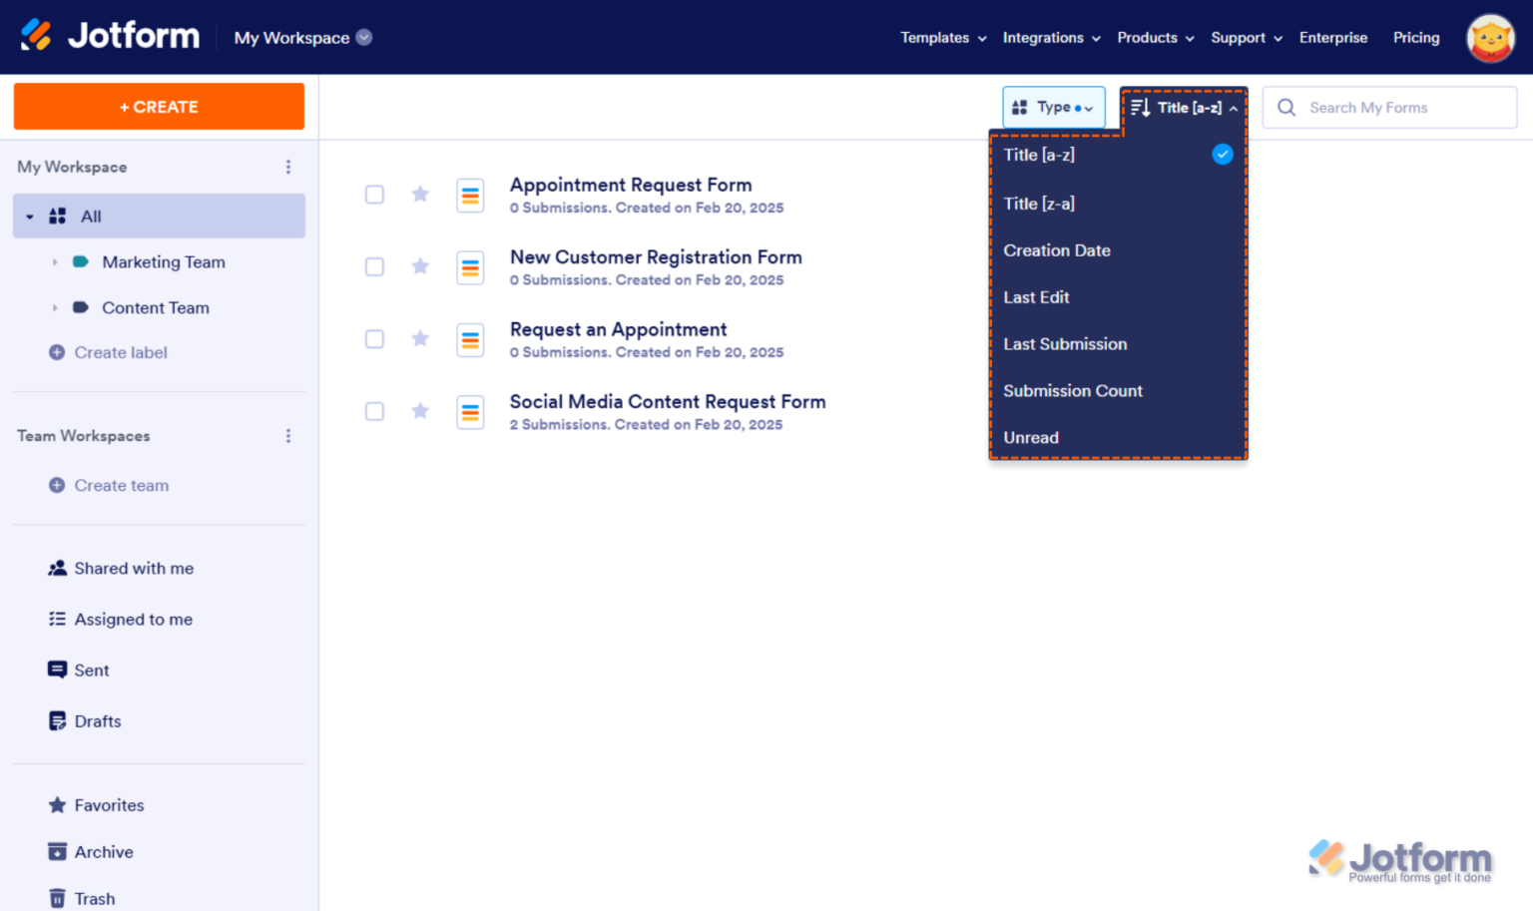Choose Creation Date from the sort menu
Viewport: 1533px width, 911px height.
point(1057,250)
